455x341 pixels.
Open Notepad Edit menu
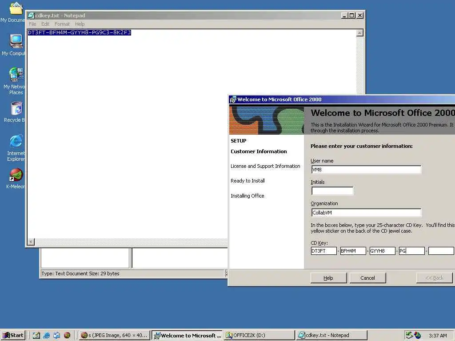tap(45, 24)
